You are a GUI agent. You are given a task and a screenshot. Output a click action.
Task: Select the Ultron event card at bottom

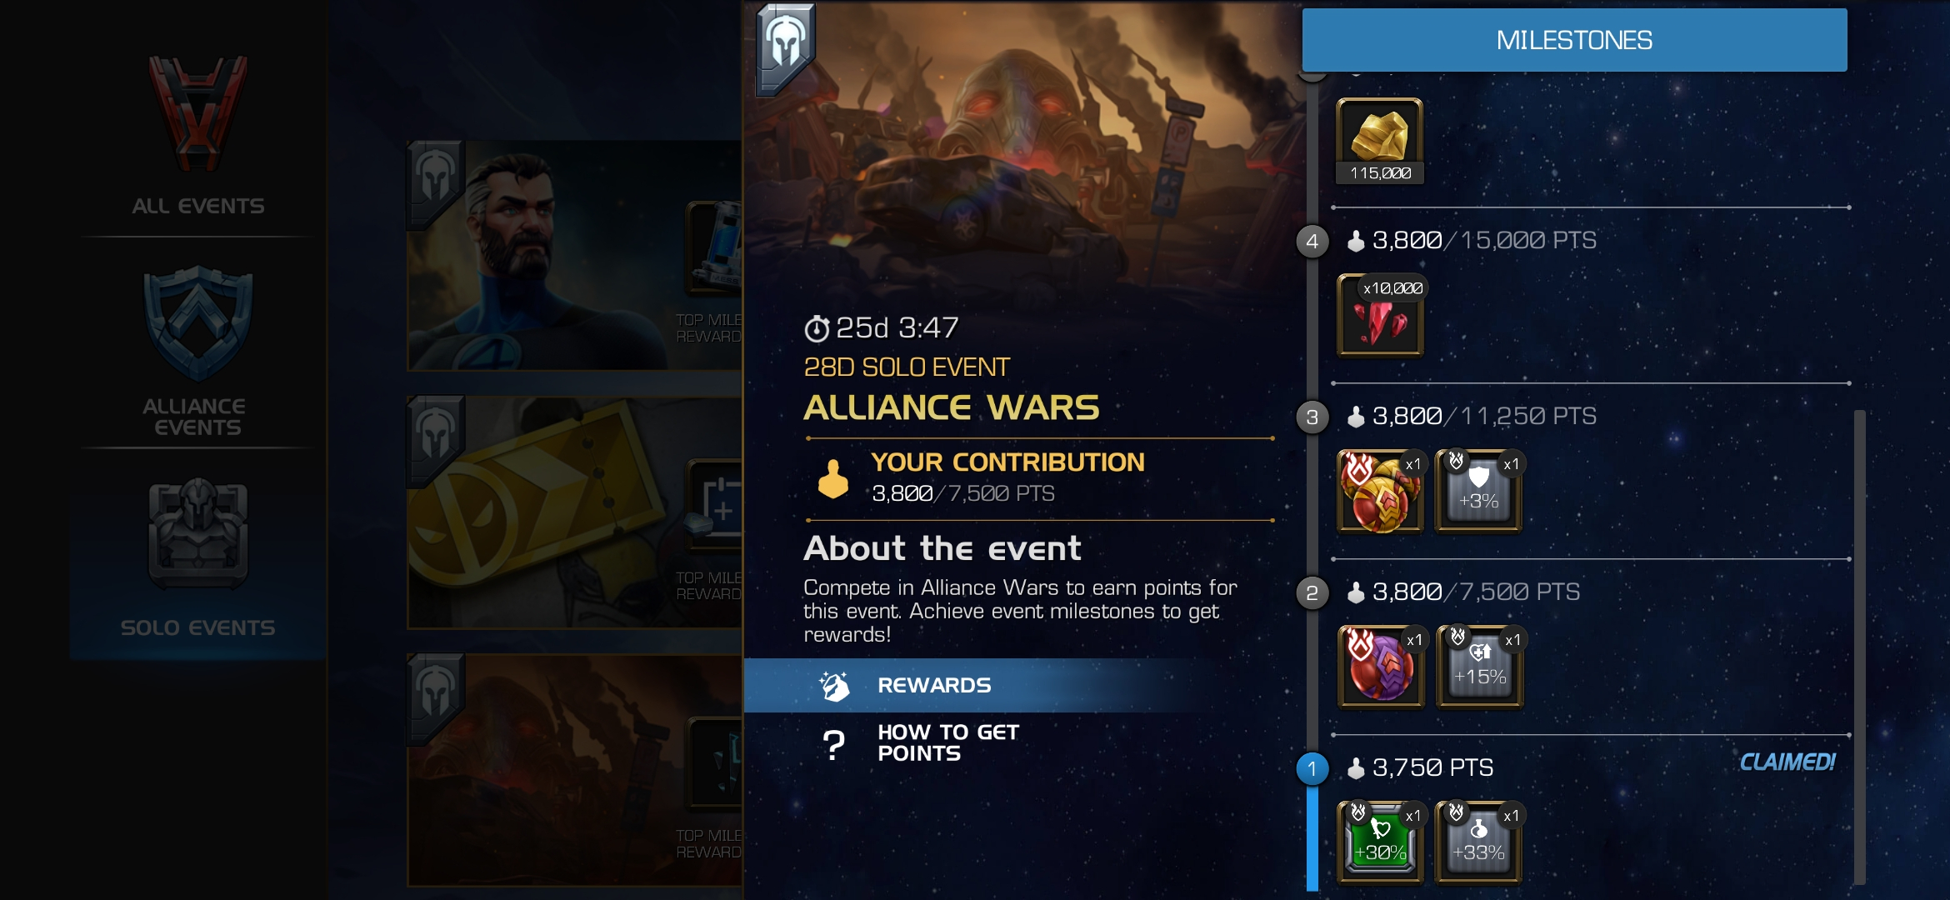[574, 770]
